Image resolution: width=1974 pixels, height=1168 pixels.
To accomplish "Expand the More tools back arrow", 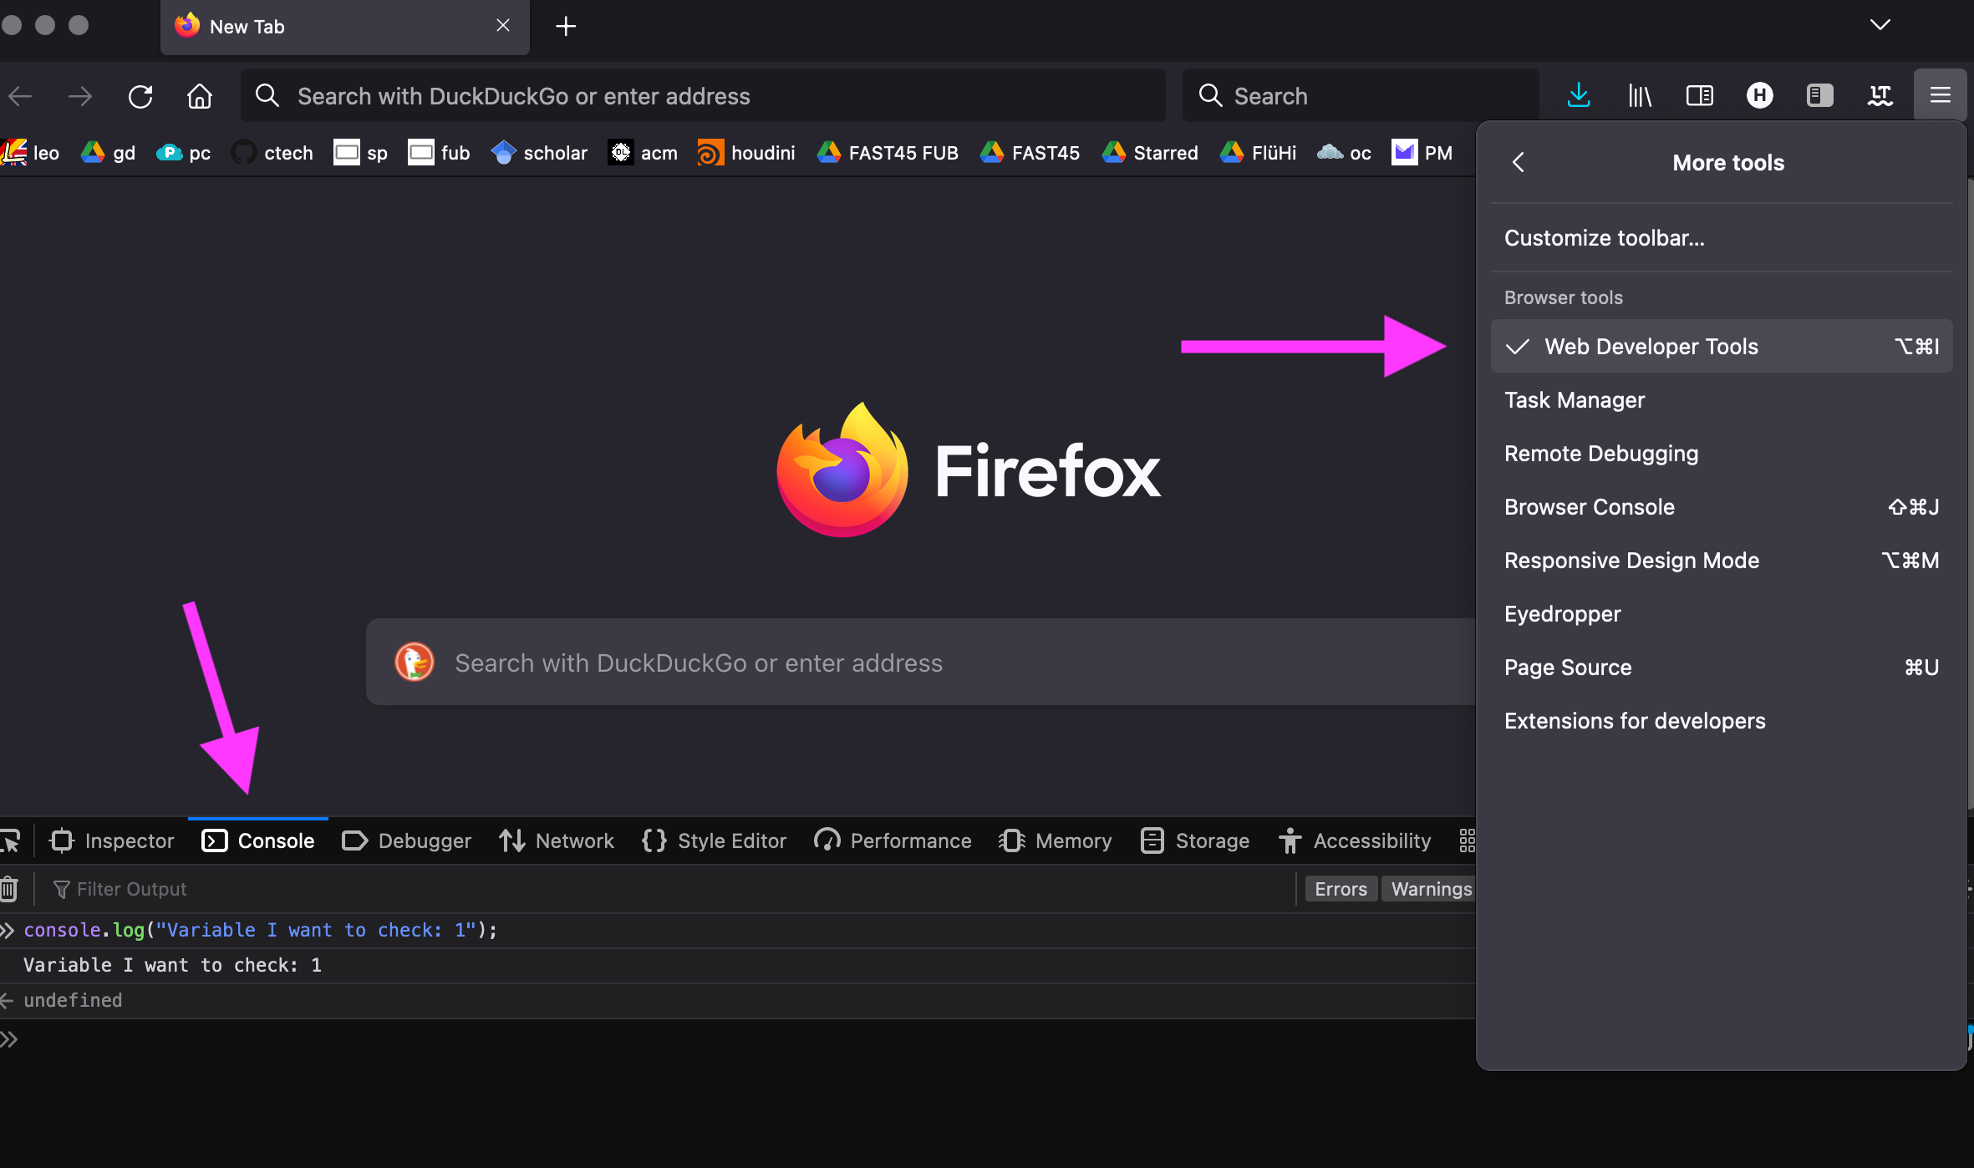I will (1519, 163).
